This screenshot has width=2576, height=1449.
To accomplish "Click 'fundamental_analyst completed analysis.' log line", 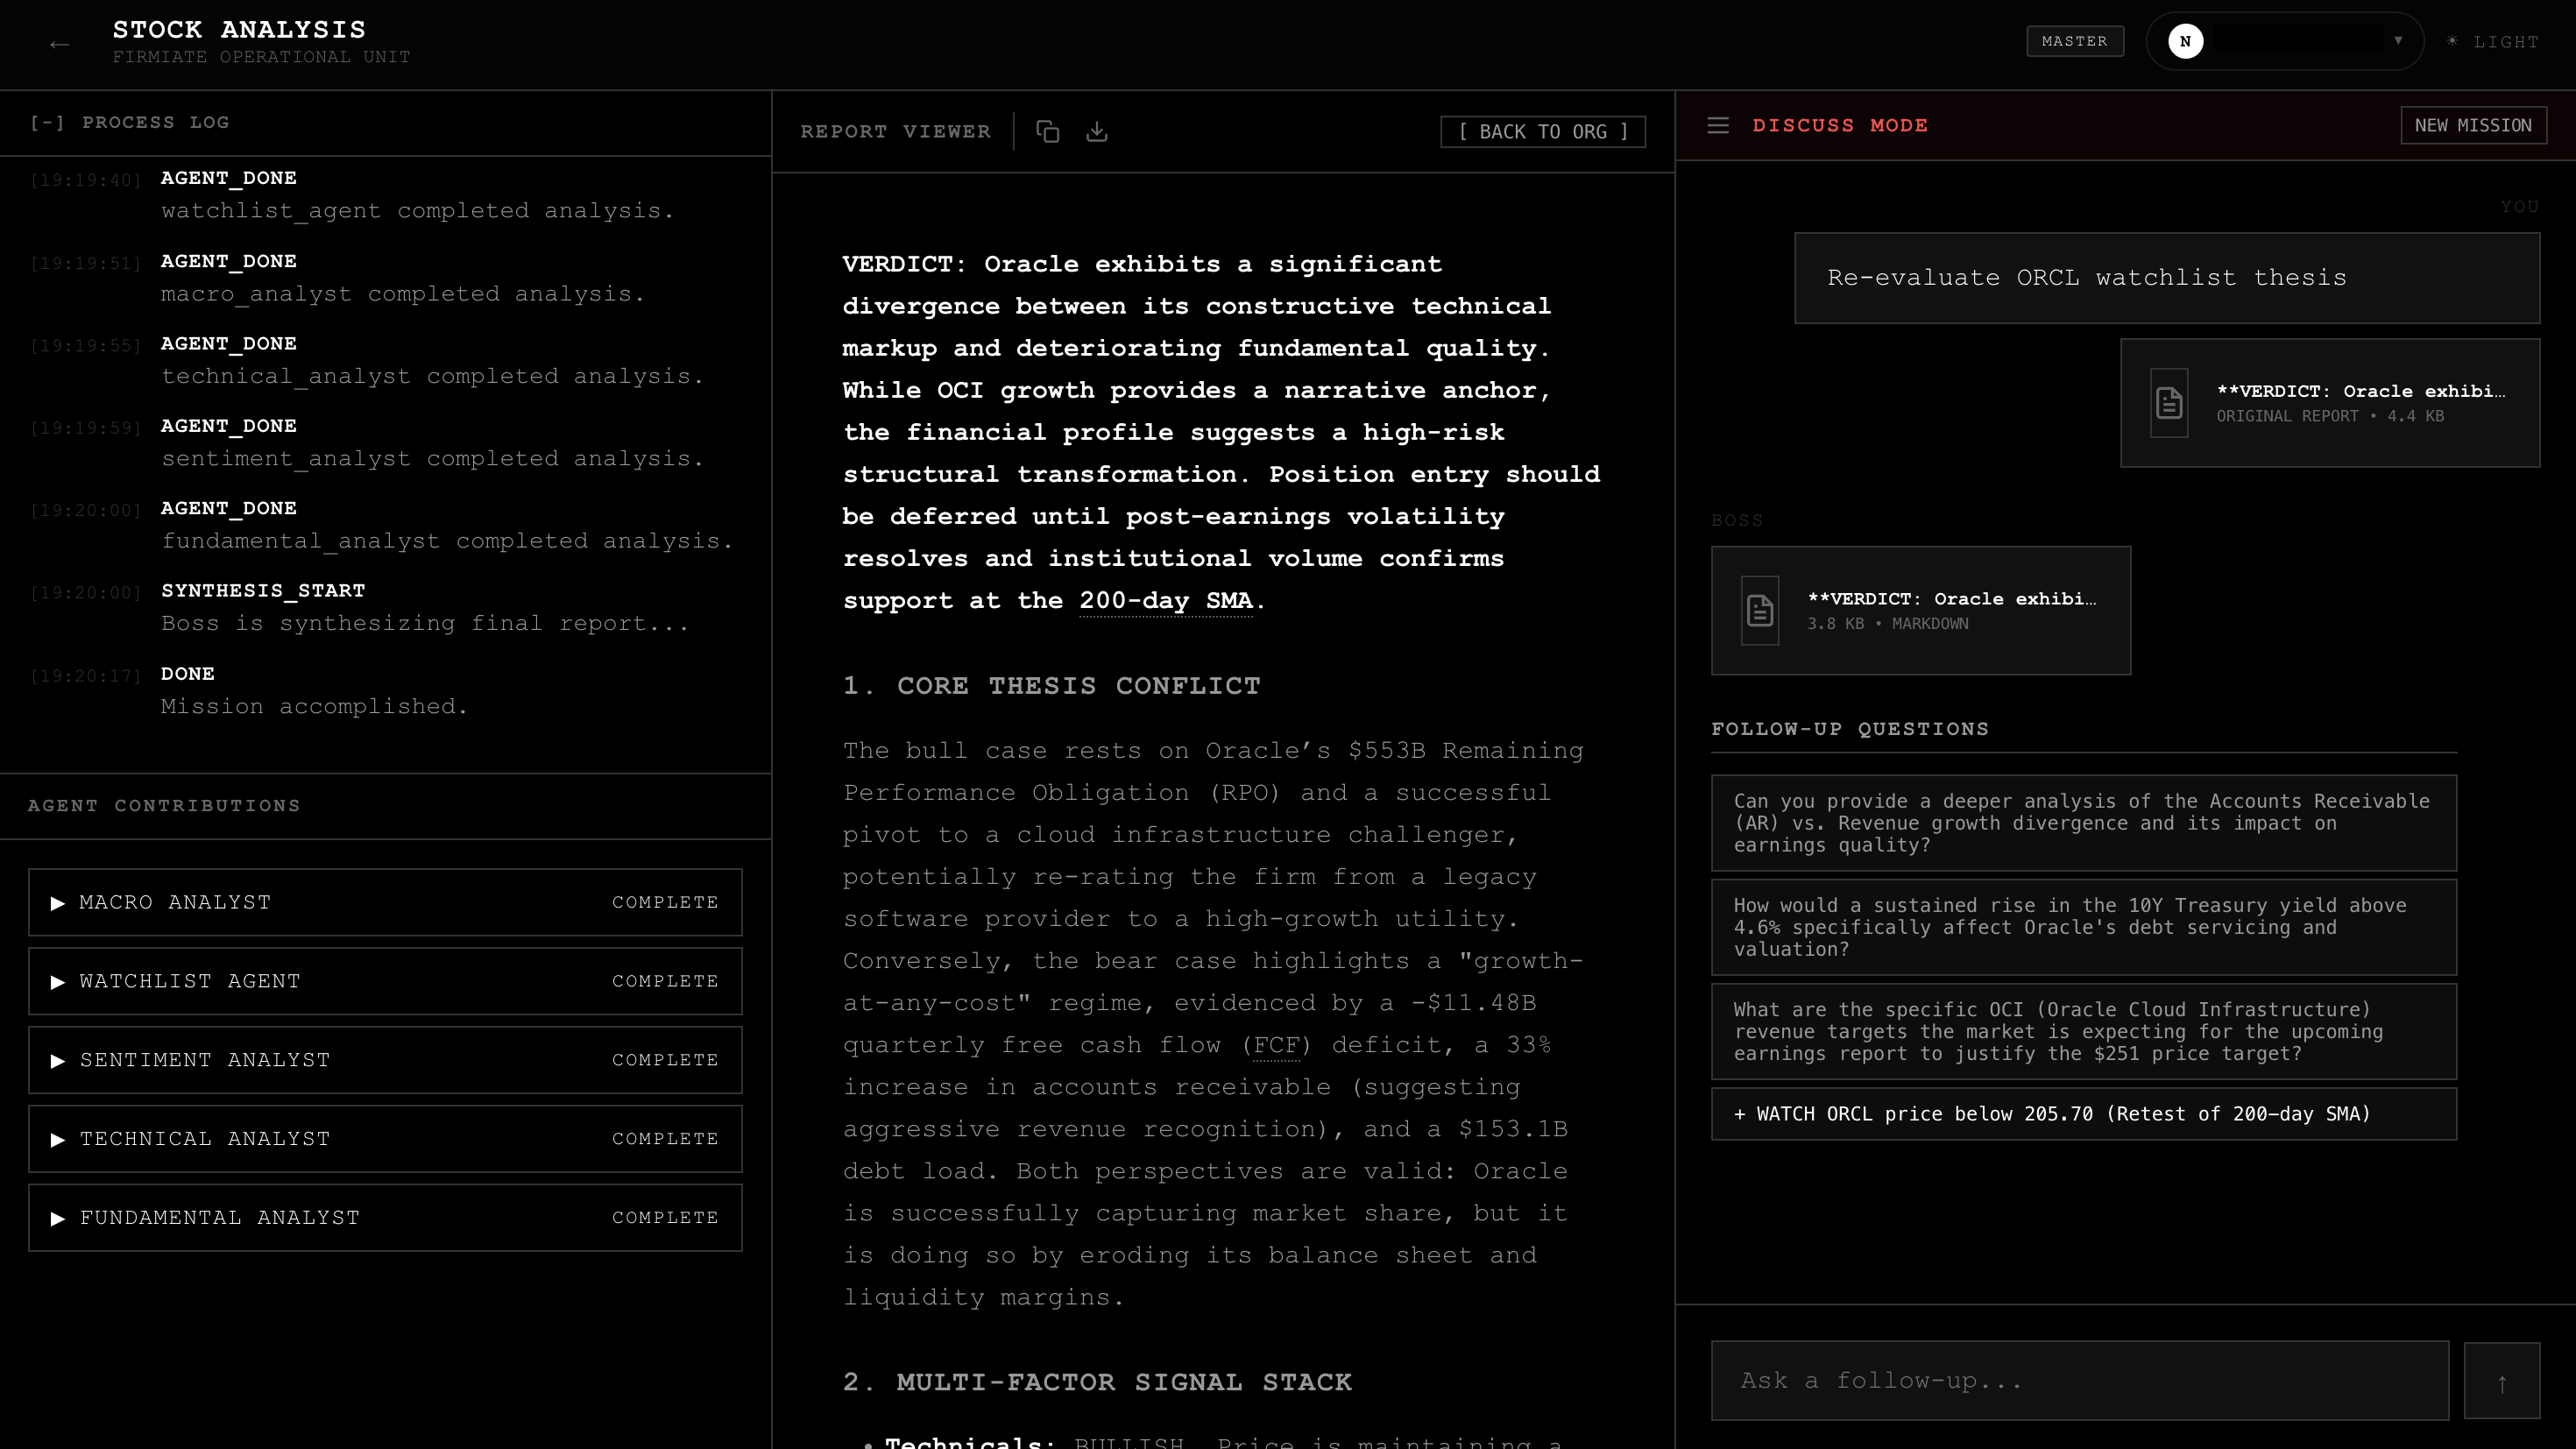I will 447,541.
